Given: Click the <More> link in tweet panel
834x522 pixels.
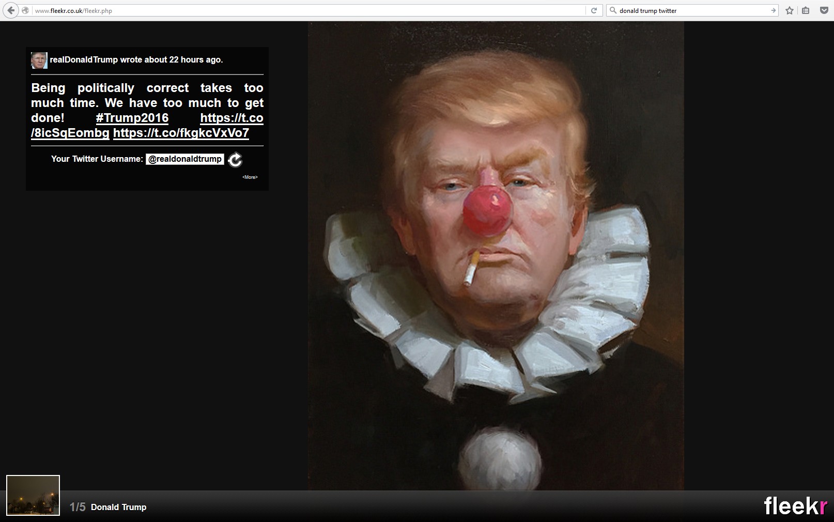Looking at the screenshot, I should point(250,177).
